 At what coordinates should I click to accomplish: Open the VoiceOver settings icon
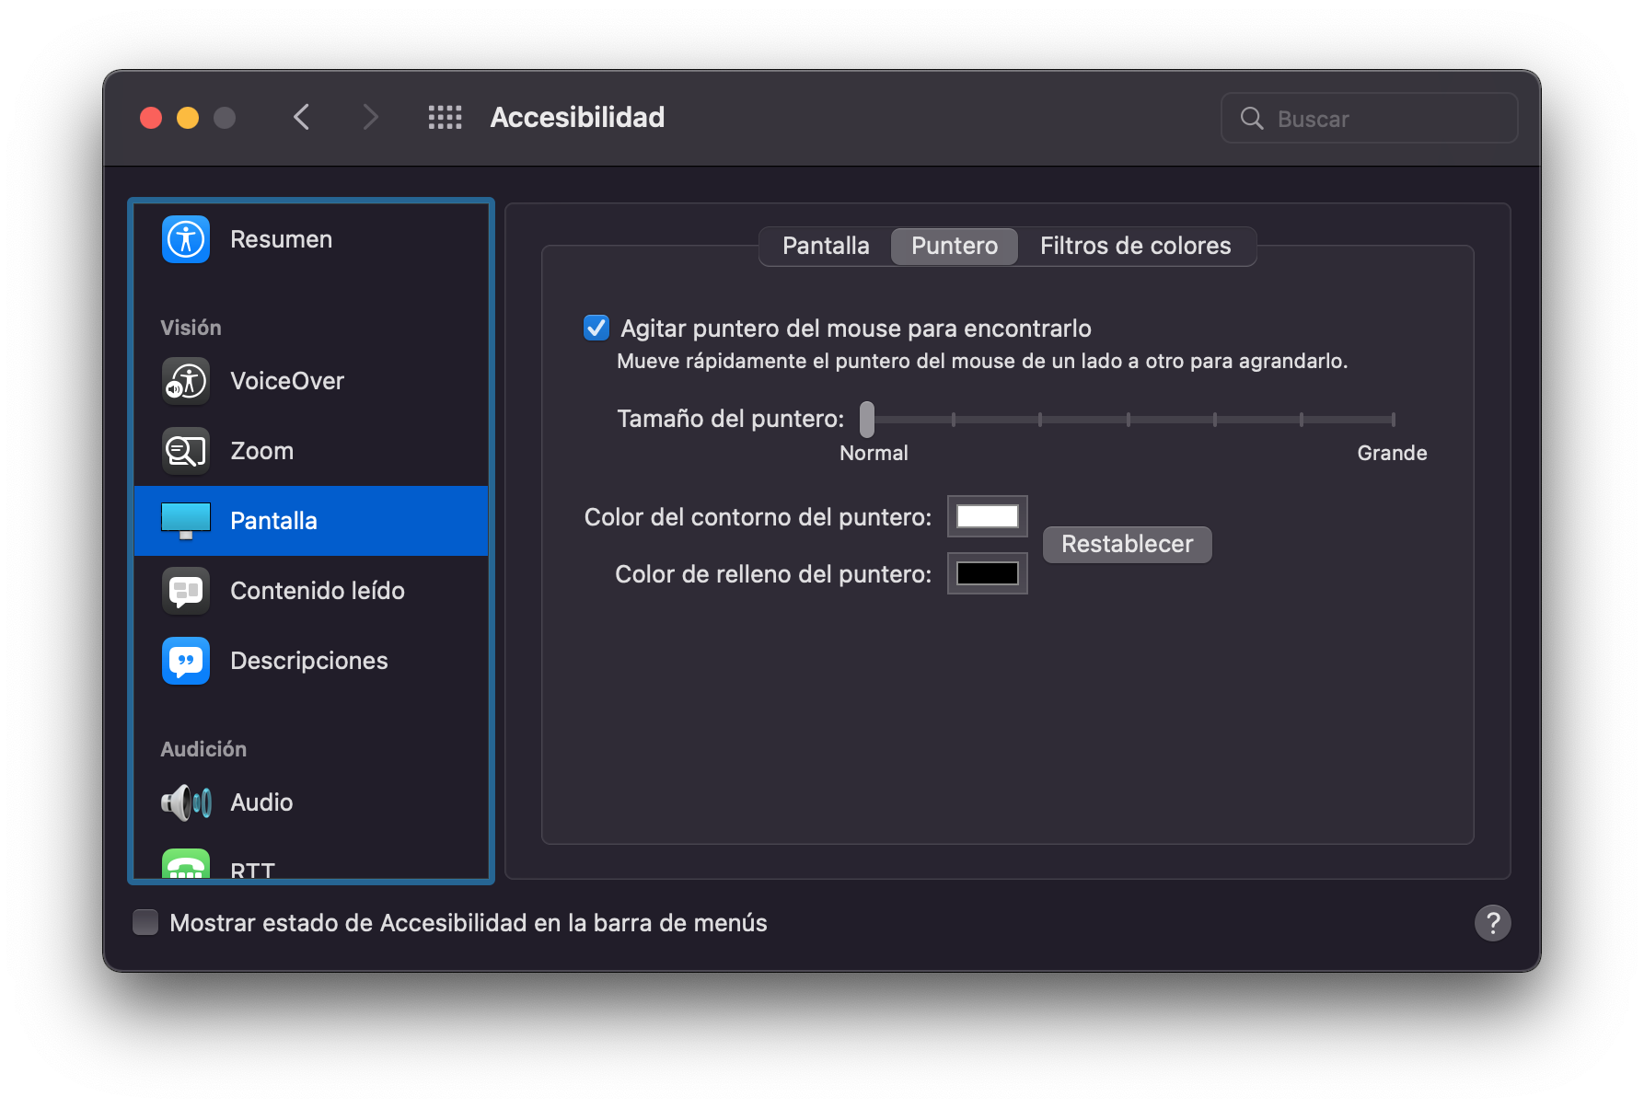pyautogui.click(x=186, y=381)
